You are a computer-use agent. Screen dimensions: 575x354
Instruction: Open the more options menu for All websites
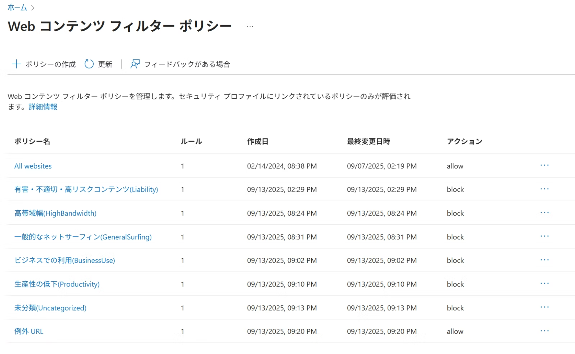point(544,165)
